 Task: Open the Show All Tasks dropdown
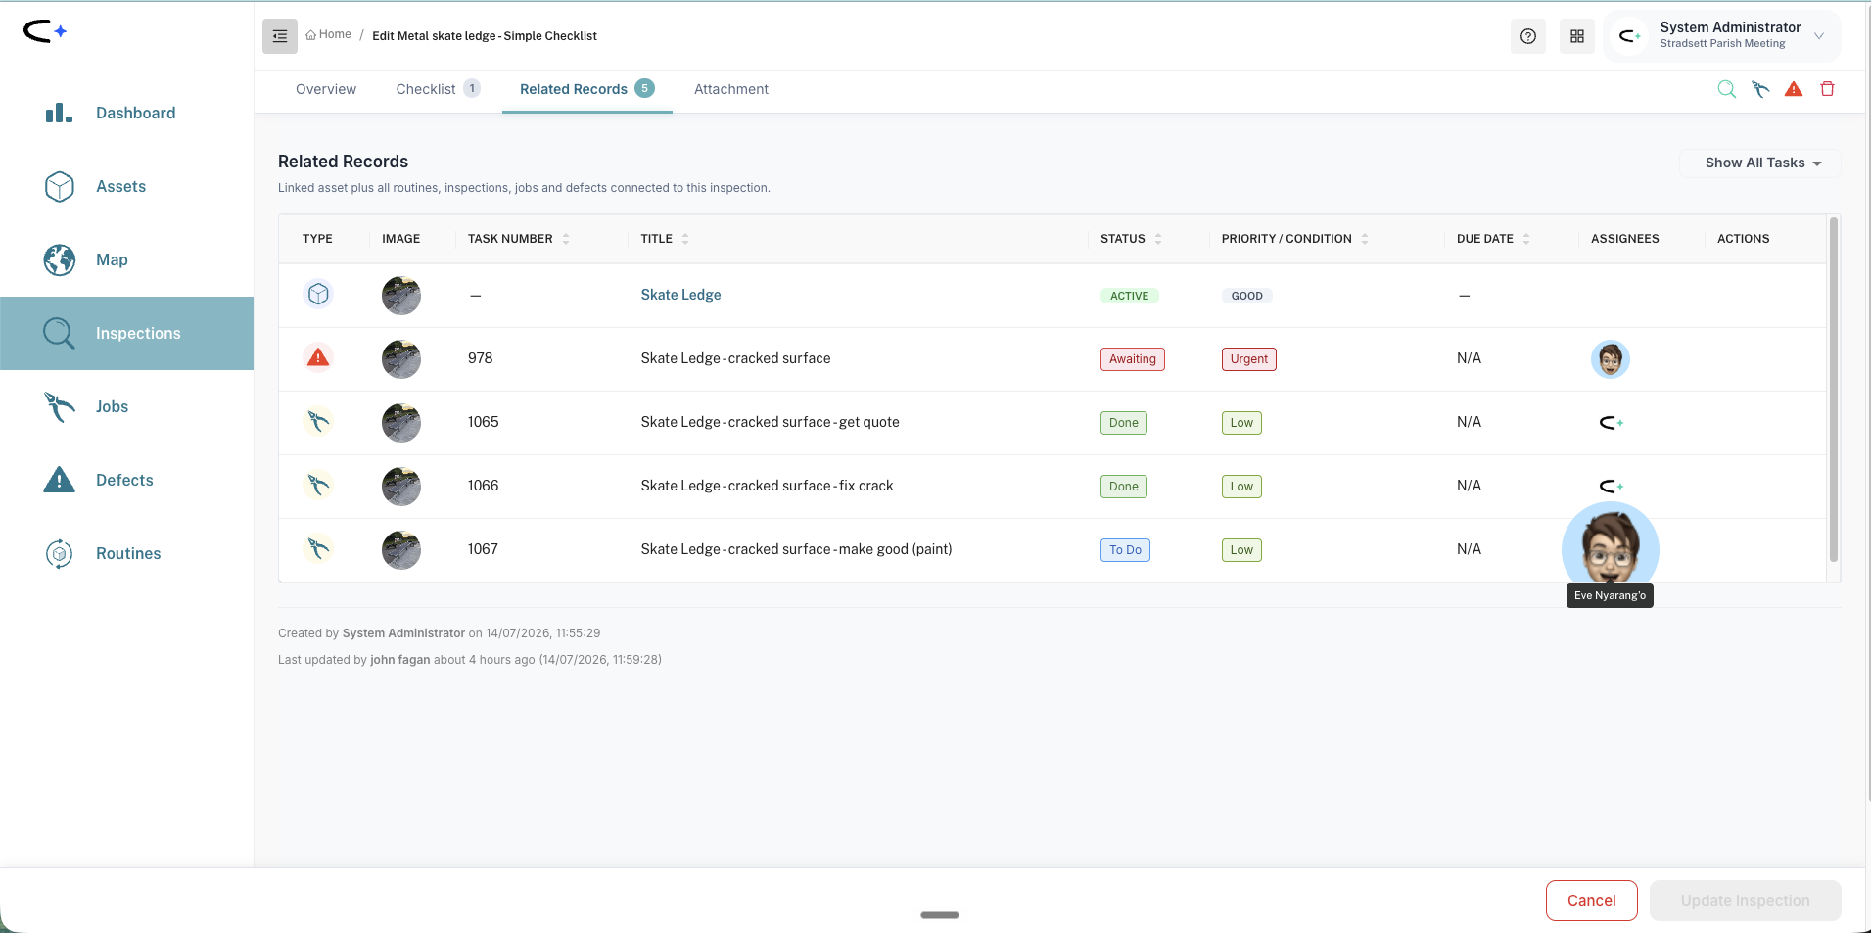[1761, 163]
